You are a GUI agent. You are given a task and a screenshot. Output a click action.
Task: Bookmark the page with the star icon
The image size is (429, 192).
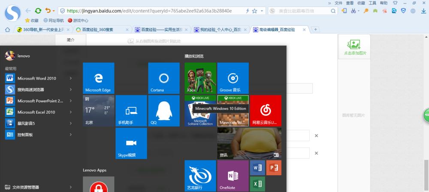tap(254, 11)
